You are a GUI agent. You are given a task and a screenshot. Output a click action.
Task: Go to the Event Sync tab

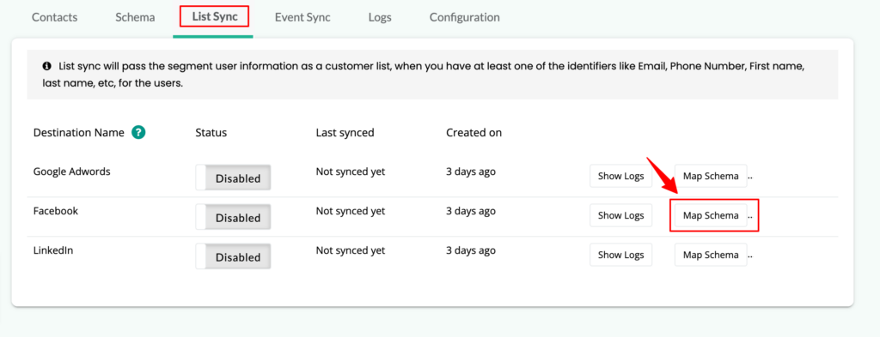click(x=302, y=17)
